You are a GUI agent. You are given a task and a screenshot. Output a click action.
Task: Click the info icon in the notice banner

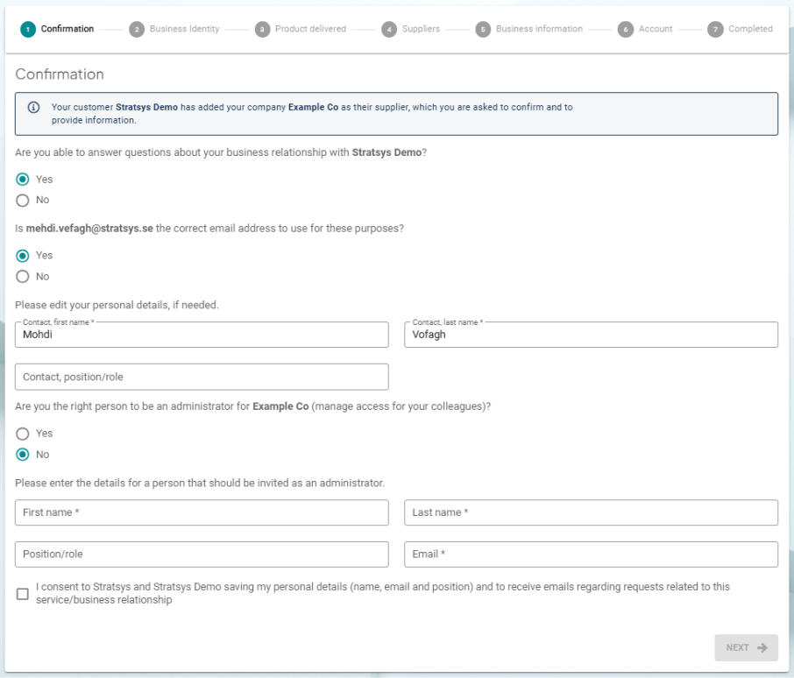[33, 108]
